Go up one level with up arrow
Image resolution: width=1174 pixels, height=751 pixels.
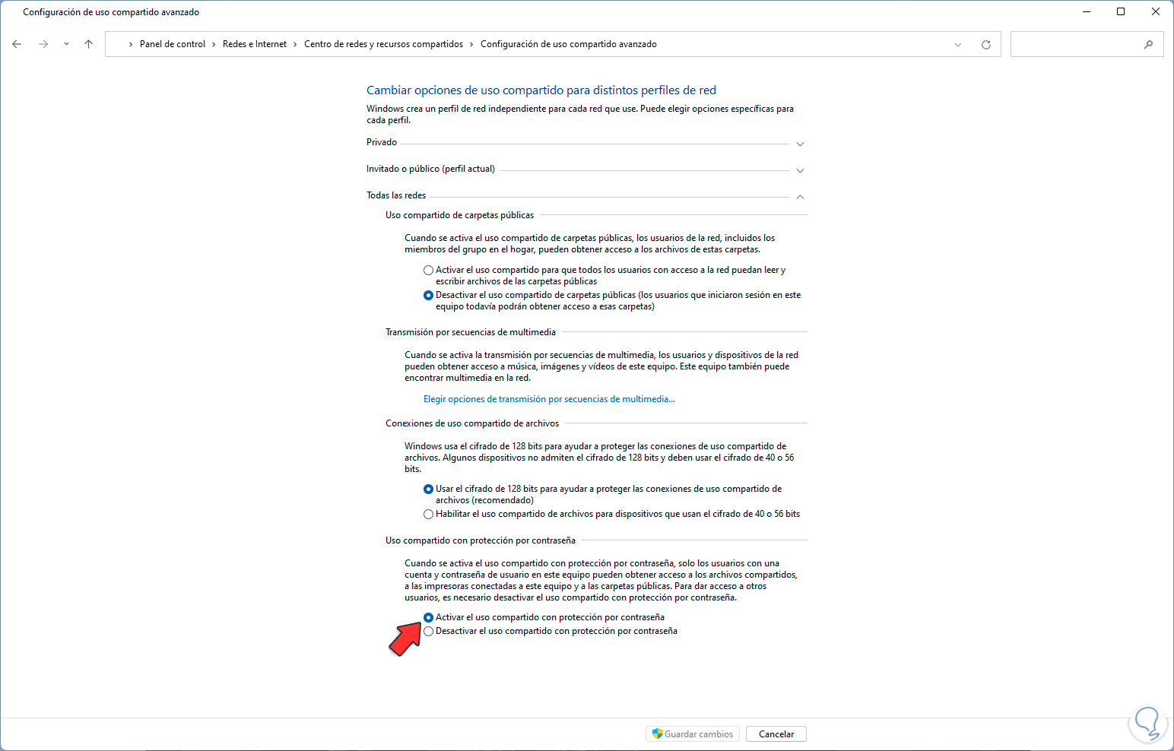click(x=88, y=44)
